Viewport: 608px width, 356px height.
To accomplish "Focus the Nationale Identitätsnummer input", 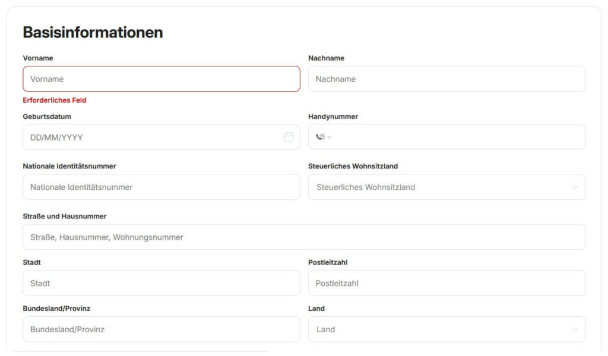I will point(161,187).
